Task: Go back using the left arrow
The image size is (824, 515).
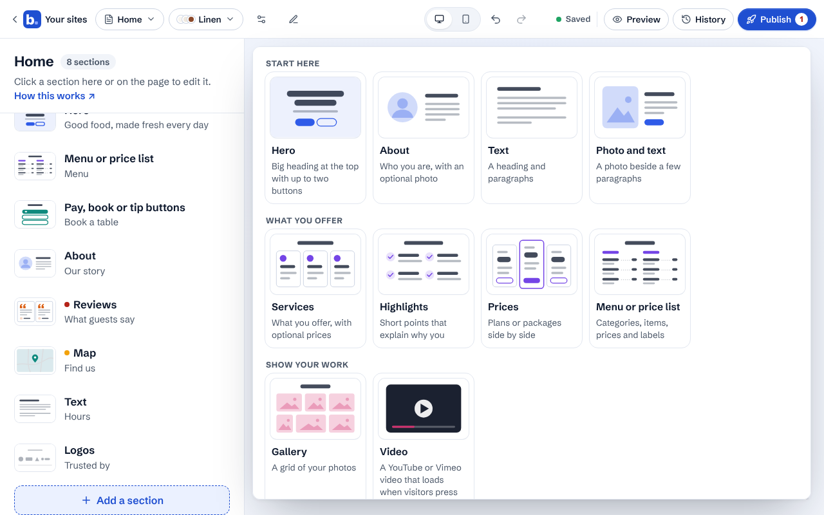Action: [15, 19]
